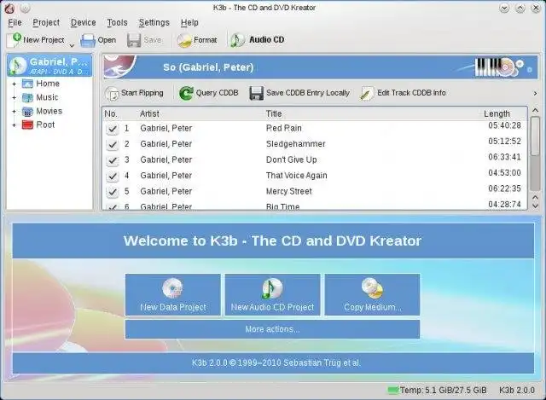Click the More actions... button
This screenshot has width=546, height=400.
click(272, 329)
